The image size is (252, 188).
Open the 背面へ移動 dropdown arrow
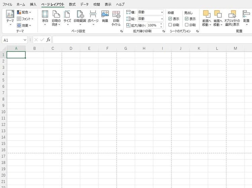pos(221,25)
